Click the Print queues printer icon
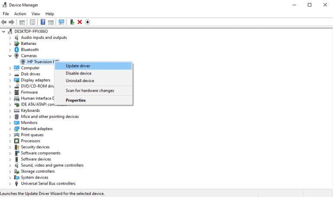 [16, 135]
